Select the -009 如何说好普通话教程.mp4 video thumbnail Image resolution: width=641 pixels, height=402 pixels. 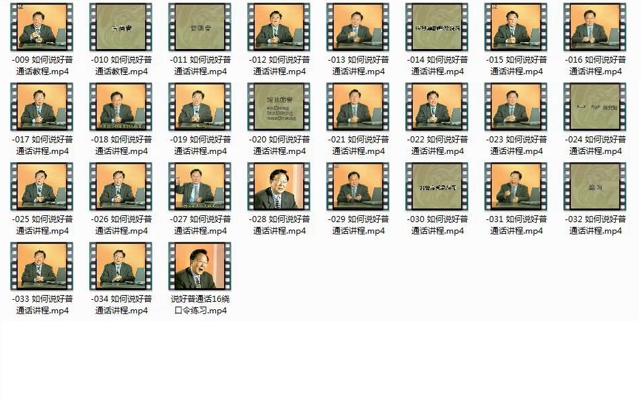tap(42, 27)
